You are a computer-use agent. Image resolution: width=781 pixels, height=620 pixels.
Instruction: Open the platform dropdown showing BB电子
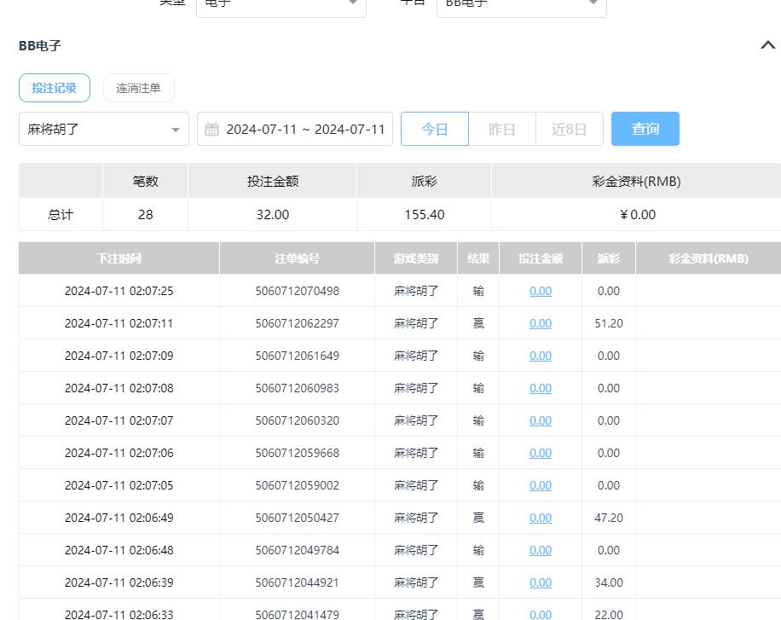521,5
